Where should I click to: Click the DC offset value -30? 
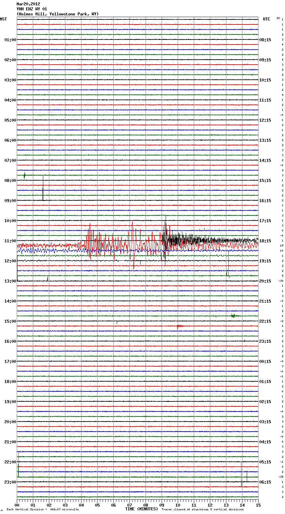pos(281,281)
